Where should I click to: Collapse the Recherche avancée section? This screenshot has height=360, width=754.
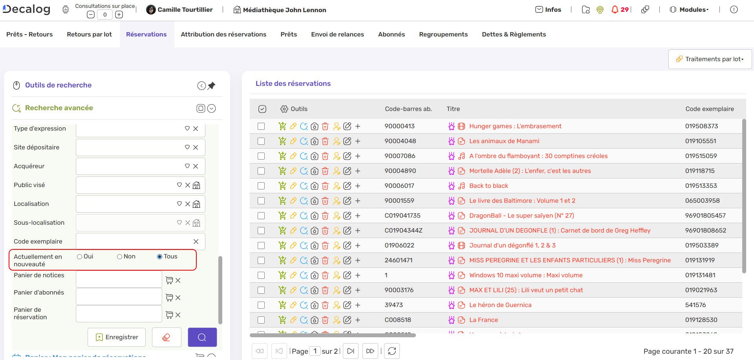coord(211,109)
